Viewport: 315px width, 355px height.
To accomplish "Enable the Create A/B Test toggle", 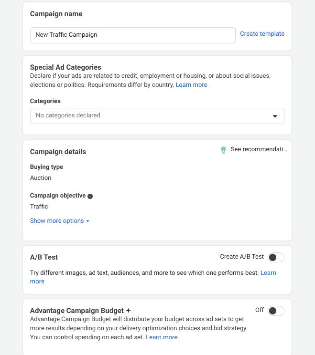I will pos(276,257).
